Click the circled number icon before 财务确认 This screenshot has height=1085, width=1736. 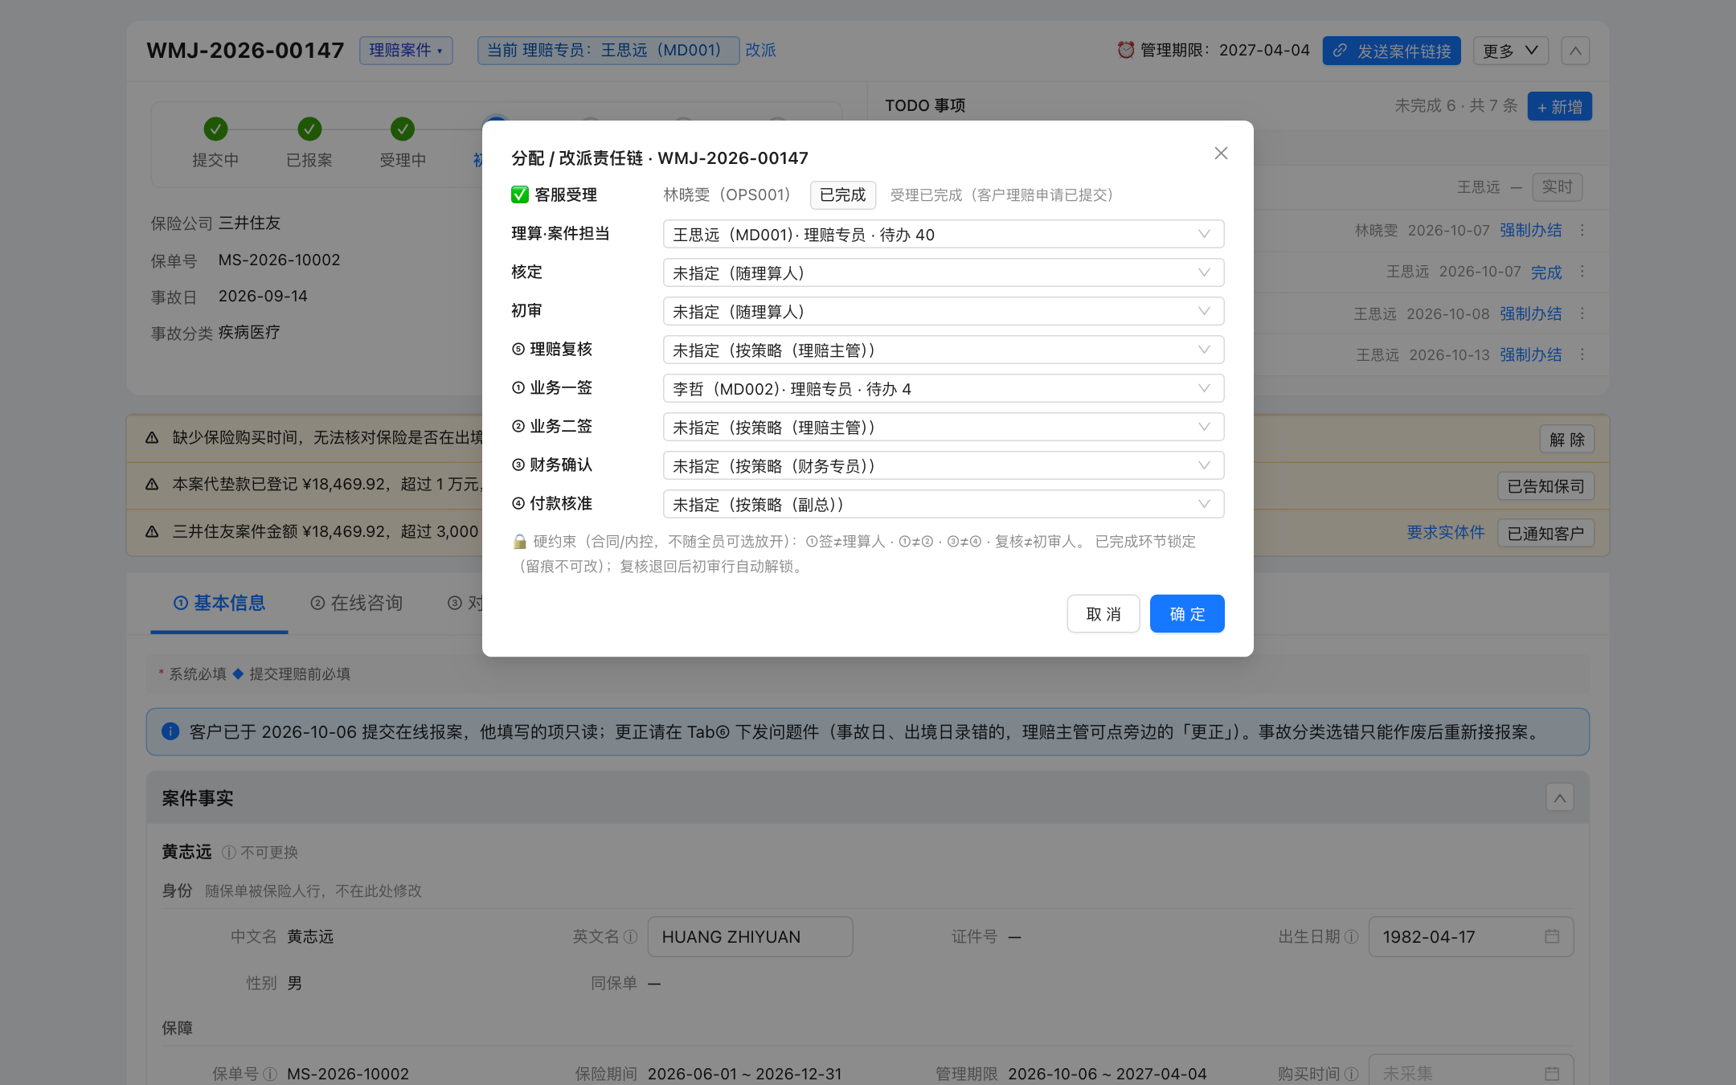[x=518, y=465]
